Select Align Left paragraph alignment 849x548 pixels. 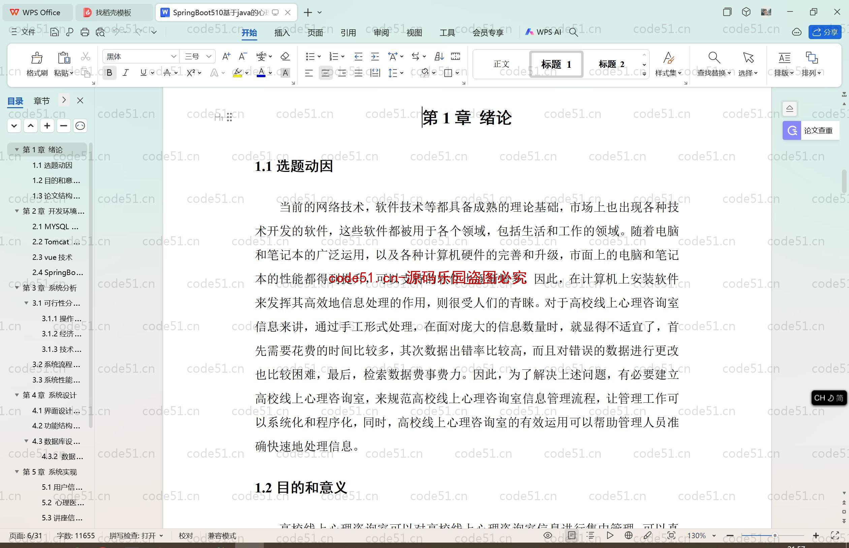309,73
